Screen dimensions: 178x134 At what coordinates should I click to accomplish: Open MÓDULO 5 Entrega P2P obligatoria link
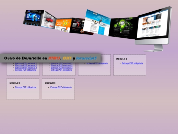tap(26, 87)
